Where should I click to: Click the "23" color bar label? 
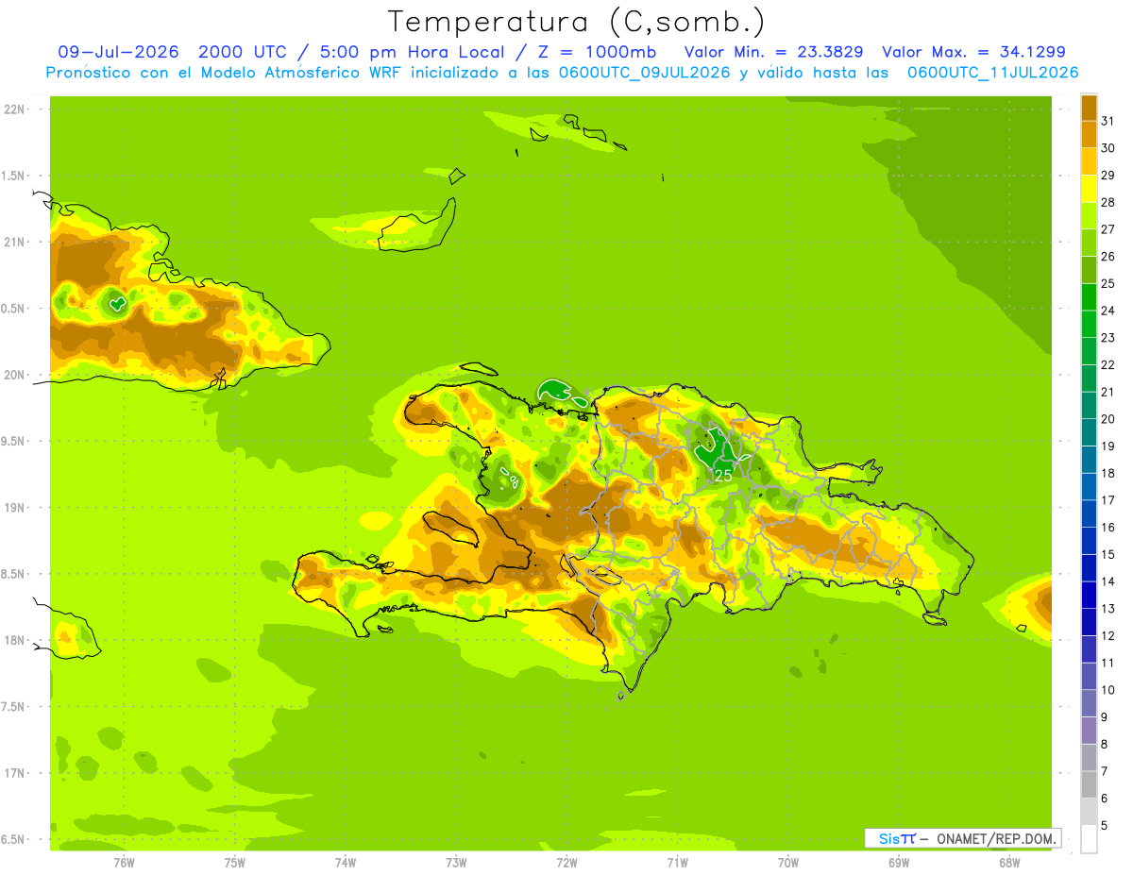(x=1108, y=338)
